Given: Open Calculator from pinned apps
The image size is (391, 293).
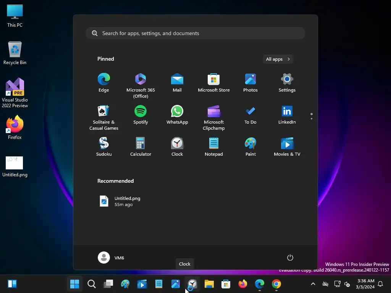Looking at the screenshot, I should 141,147.
